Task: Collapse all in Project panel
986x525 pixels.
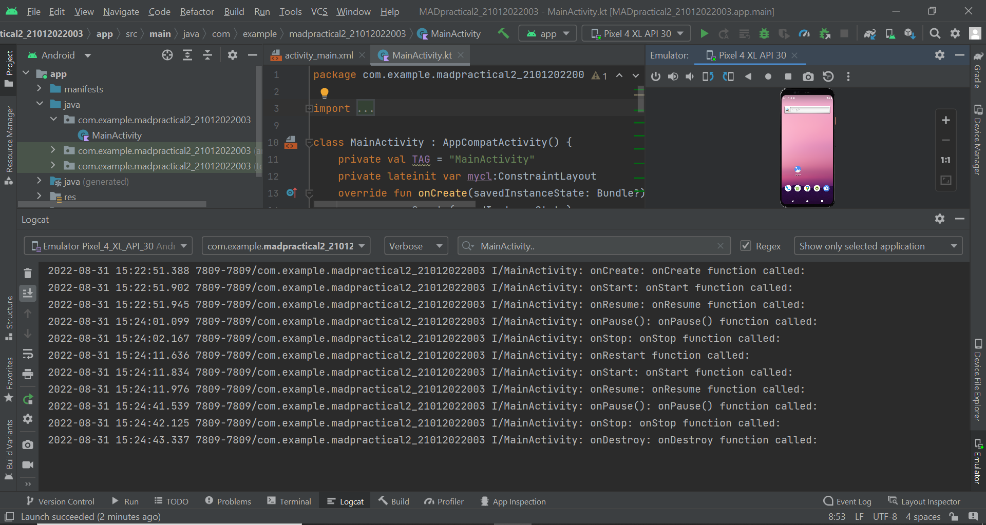Action: (207, 55)
